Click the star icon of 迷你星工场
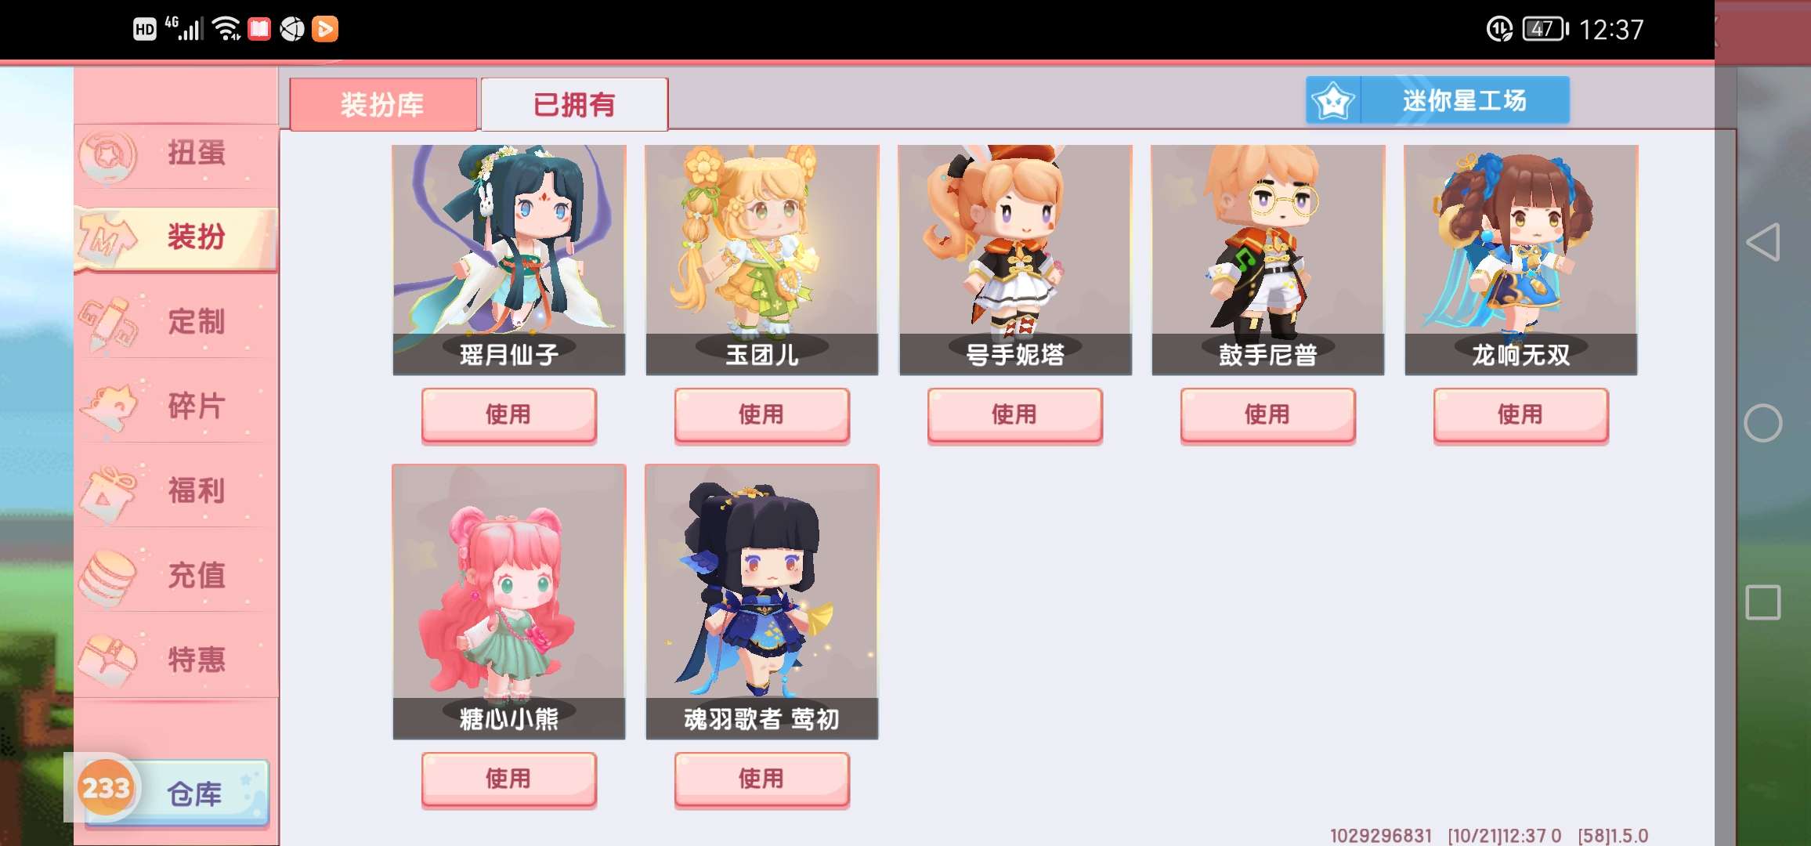Image resolution: width=1811 pixels, height=846 pixels. pyautogui.click(x=1333, y=100)
